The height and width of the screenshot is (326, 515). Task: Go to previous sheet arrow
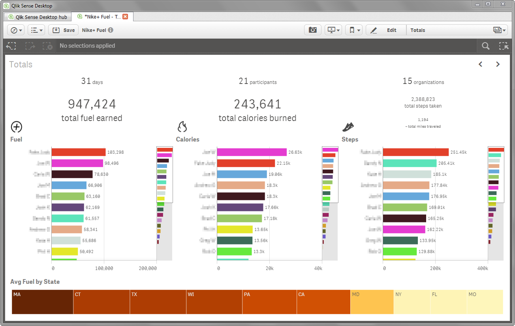click(x=481, y=64)
